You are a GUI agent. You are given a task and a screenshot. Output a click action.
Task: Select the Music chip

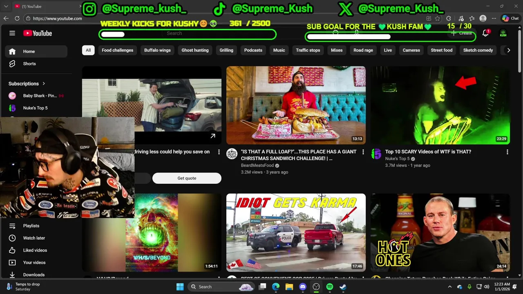pos(279,50)
